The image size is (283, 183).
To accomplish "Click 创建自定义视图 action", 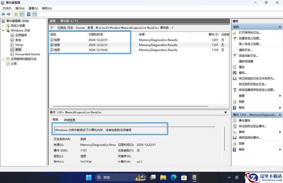I will click(x=250, y=38).
